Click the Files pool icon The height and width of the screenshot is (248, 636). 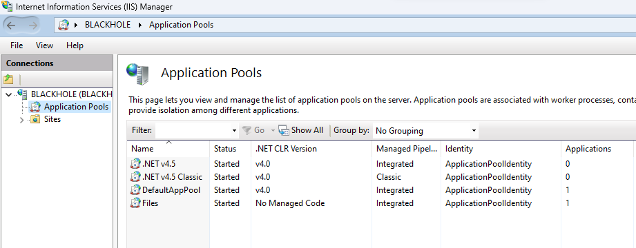[135, 203]
